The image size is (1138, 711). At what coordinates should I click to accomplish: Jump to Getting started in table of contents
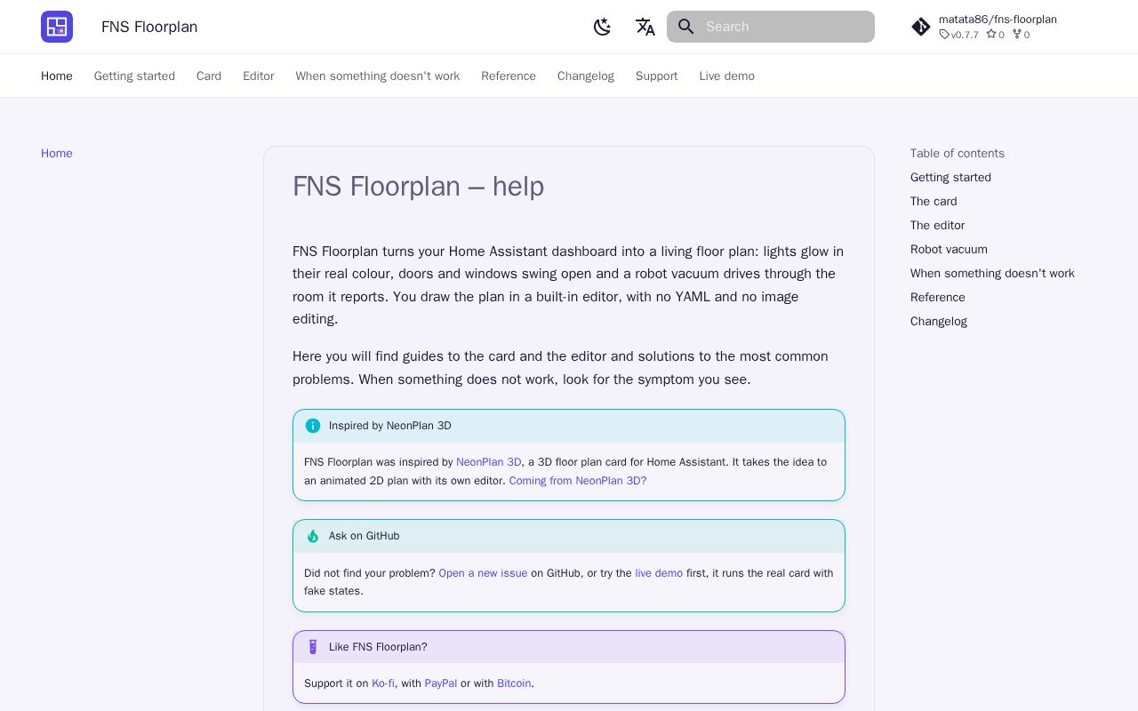(x=950, y=177)
